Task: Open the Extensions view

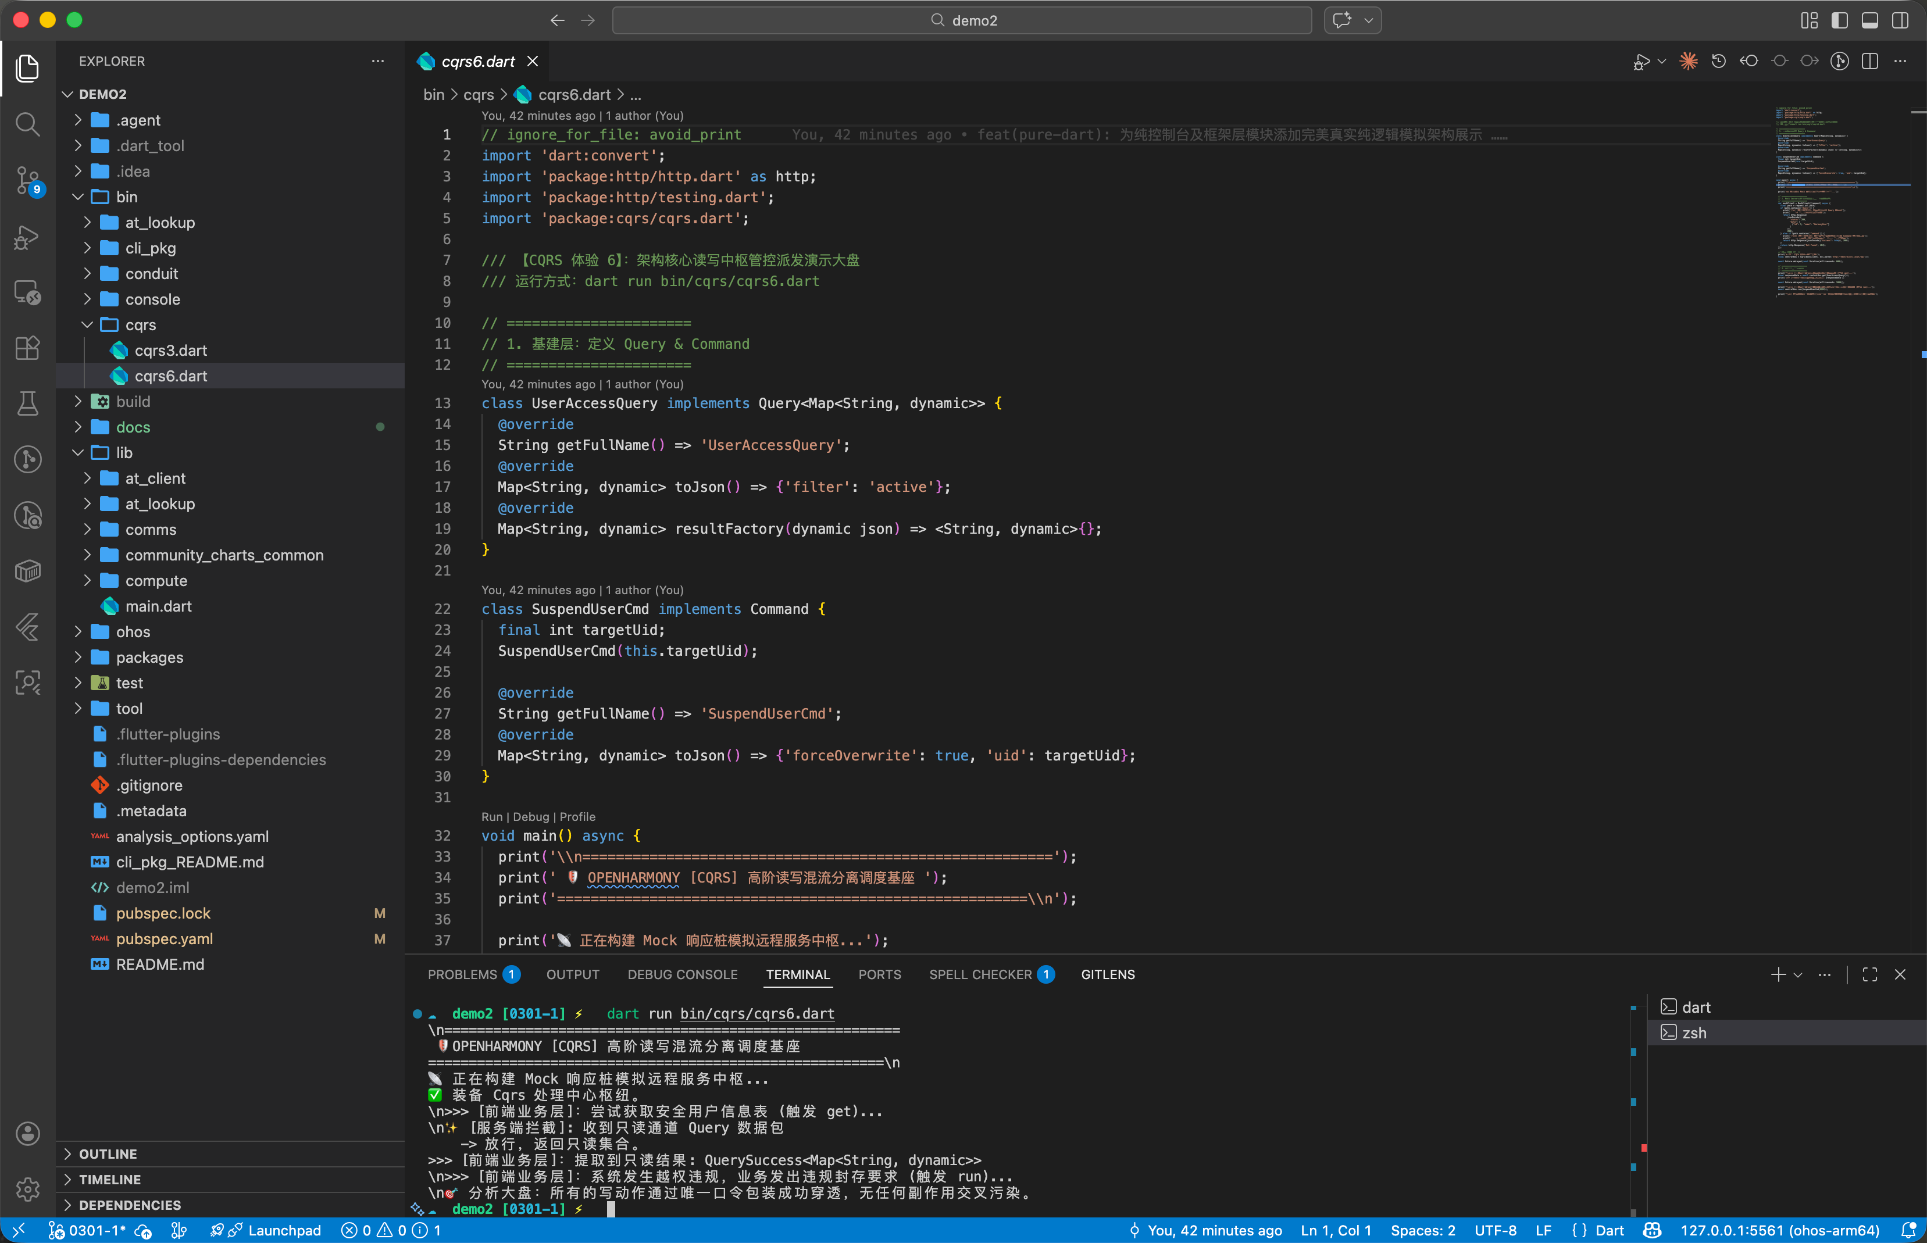Action: (27, 348)
